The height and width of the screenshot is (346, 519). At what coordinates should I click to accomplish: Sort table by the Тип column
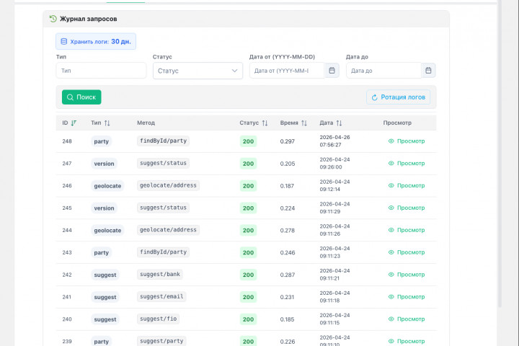pyautogui.click(x=107, y=123)
